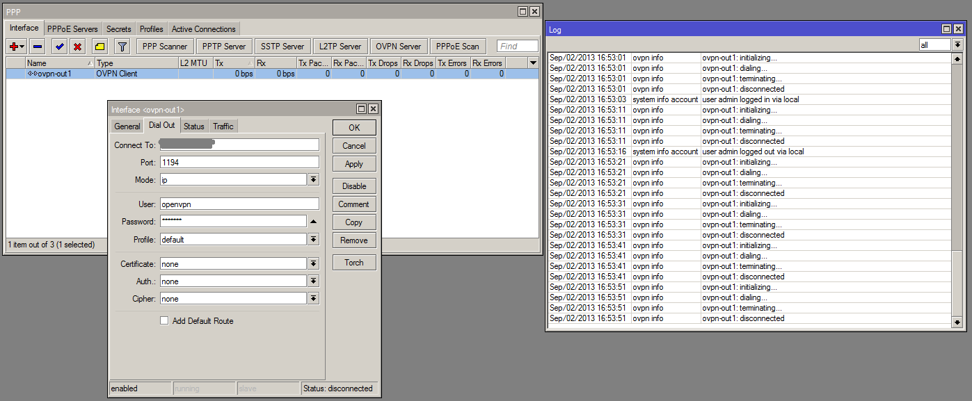Open the funnel Filter icon

(x=122, y=47)
